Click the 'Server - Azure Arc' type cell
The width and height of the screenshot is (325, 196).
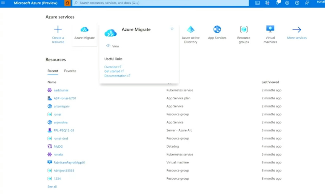tap(179, 130)
